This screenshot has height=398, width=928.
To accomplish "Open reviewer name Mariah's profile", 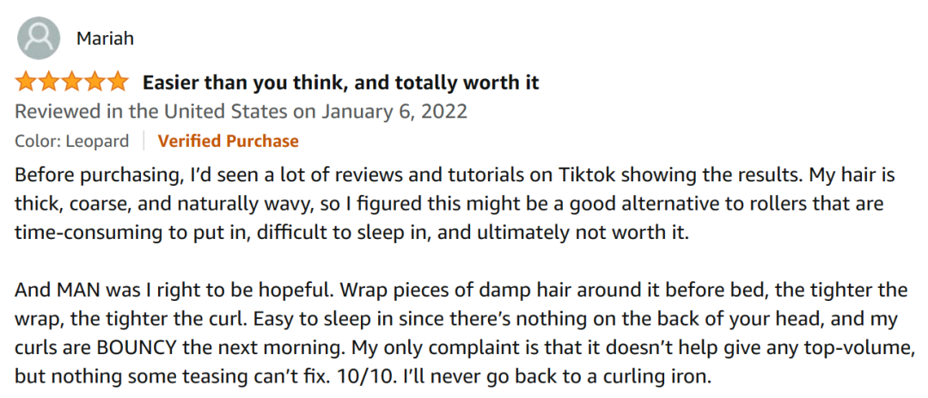I will point(105,39).
